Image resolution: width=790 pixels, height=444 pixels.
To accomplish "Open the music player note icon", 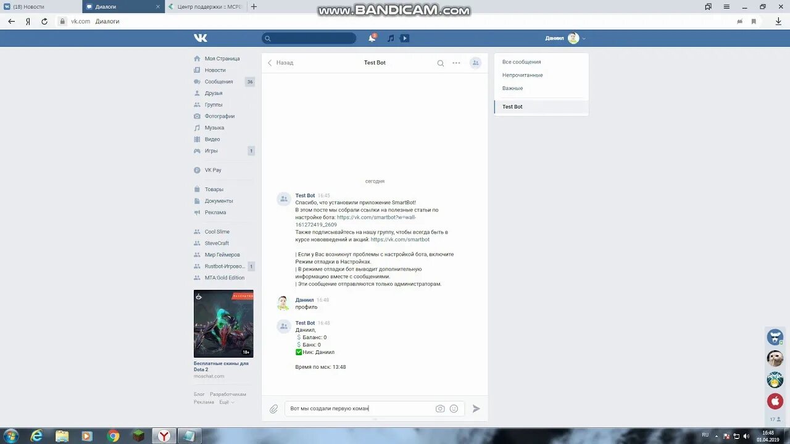I will click(x=391, y=38).
